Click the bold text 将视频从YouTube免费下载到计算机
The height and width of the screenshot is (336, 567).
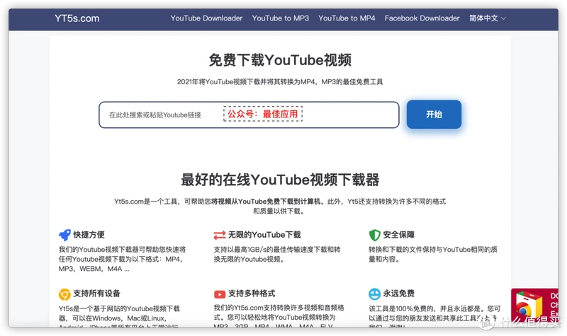[x=266, y=202]
